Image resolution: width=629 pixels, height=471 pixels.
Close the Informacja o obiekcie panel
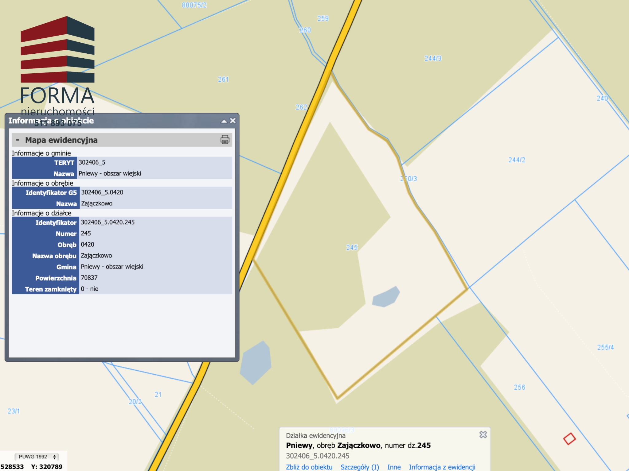coord(233,121)
